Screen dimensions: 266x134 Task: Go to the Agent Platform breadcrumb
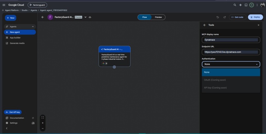click(x=12, y=10)
